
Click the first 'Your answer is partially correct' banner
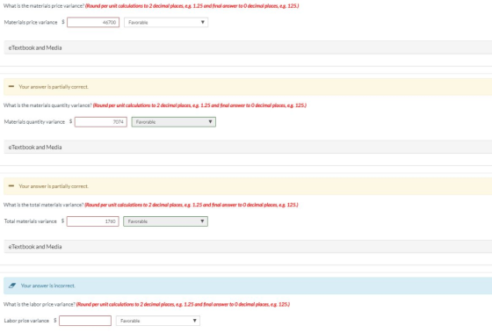point(248,87)
